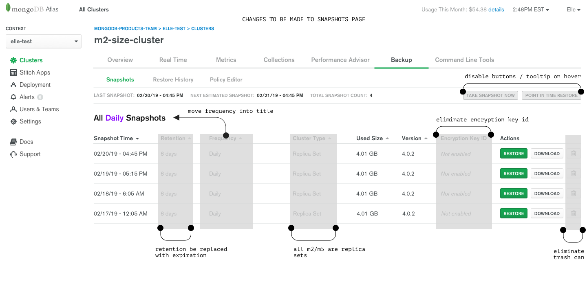The width and height of the screenshot is (587, 308).
Task: Restore the 02/18/19 6:05 AM snapshot
Action: coord(514,194)
